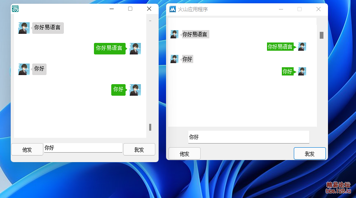The image size is (356, 198).
Task: Select avatar beside green 你好易语言 in 火山应用程序 window
Action: pyautogui.click(x=302, y=47)
